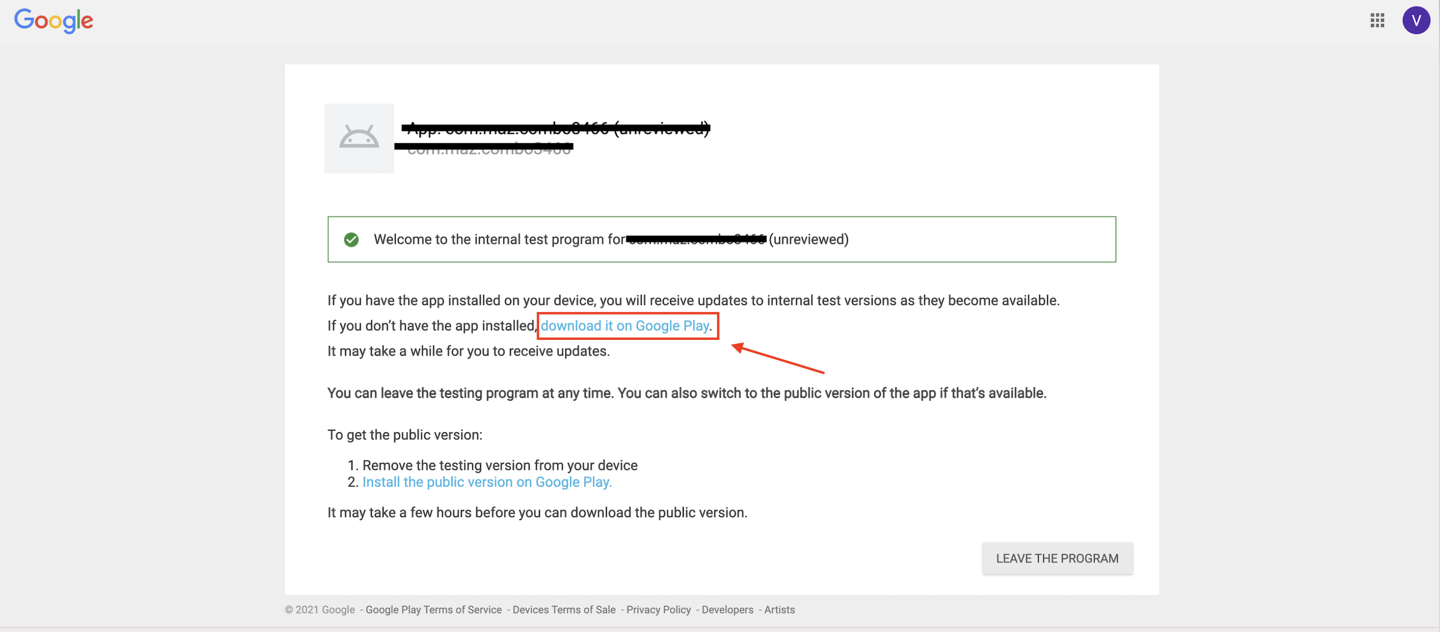Viewport: 1440px width, 632px height.
Task: Click the 'To get the public version:' text
Action: 405,435
